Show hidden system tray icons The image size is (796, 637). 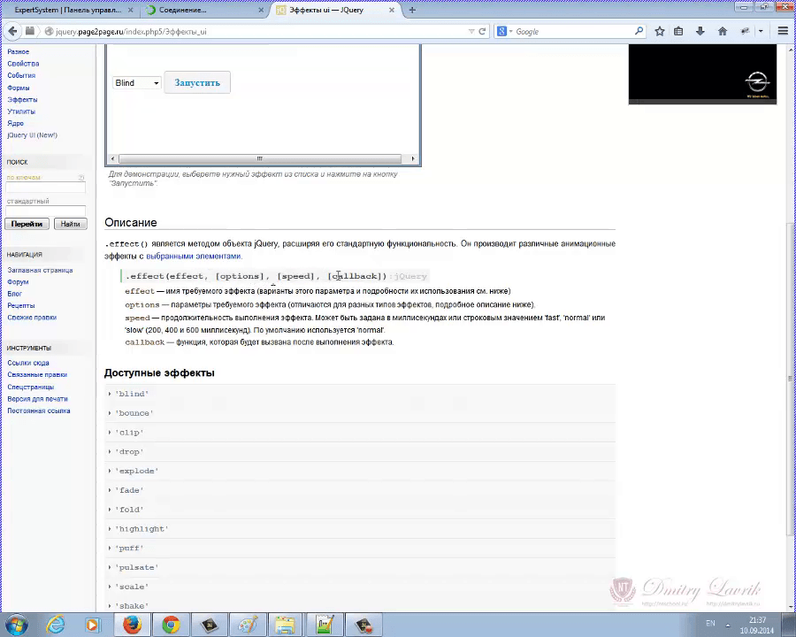(x=728, y=625)
